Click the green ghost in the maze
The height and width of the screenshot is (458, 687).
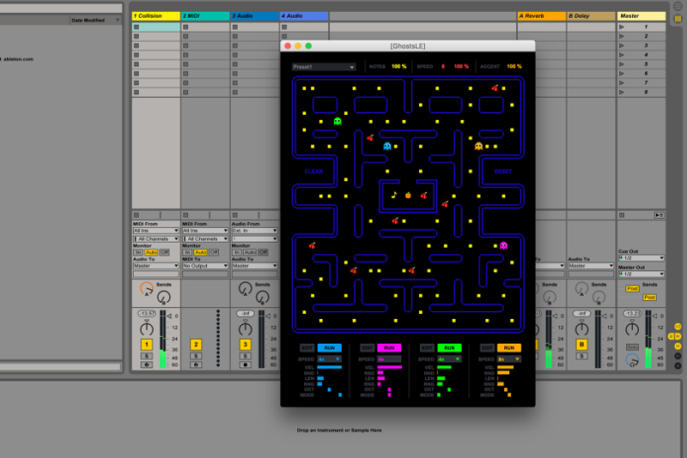[337, 121]
